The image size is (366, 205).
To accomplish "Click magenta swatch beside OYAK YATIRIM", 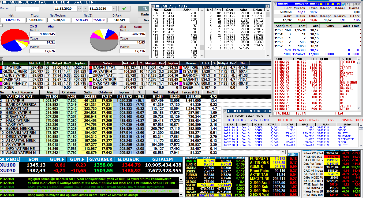I will click(90, 84).
